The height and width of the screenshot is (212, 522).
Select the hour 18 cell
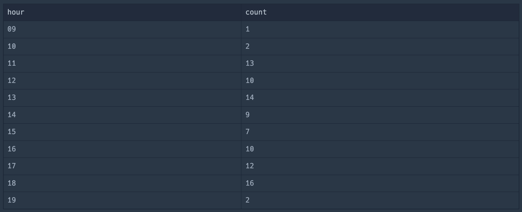12,183
